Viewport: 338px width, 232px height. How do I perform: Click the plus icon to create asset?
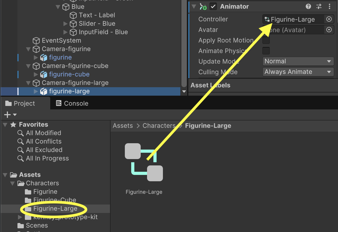8,115
